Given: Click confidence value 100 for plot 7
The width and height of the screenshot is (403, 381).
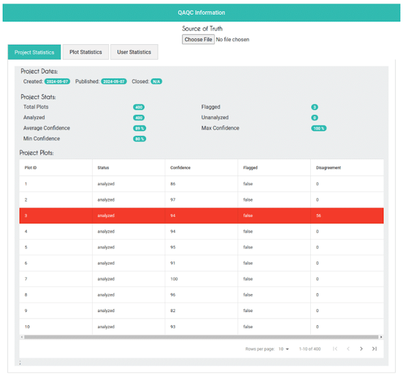Looking at the screenshot, I should click(174, 279).
